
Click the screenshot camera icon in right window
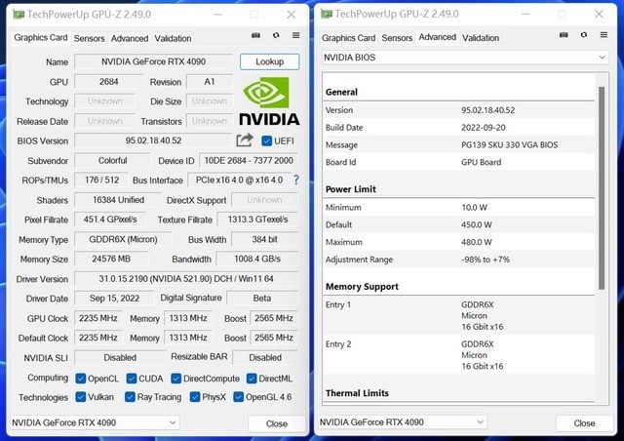pyautogui.click(x=564, y=35)
